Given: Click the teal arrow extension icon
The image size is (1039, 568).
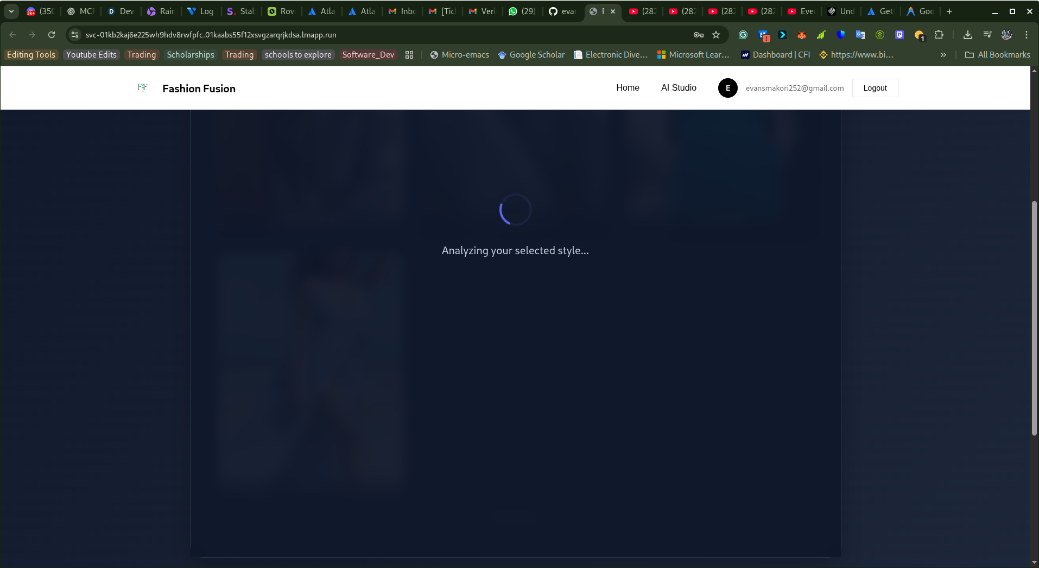Looking at the screenshot, I should [x=782, y=35].
